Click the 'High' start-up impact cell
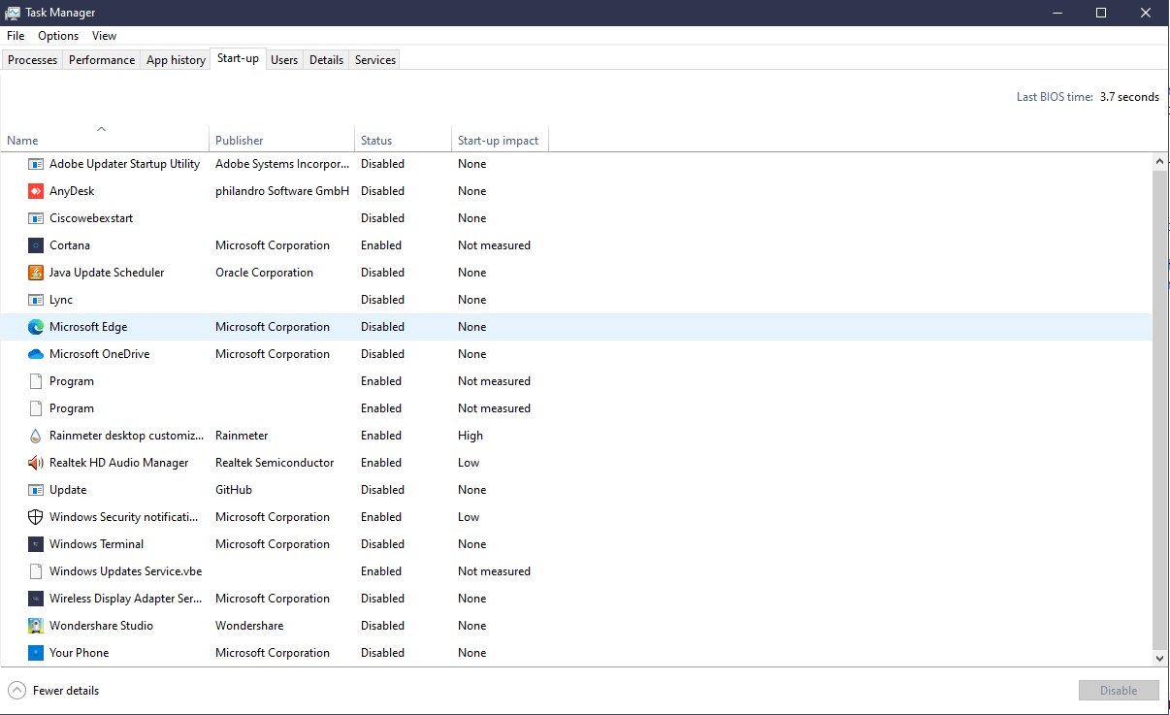This screenshot has height=715, width=1170. point(471,436)
